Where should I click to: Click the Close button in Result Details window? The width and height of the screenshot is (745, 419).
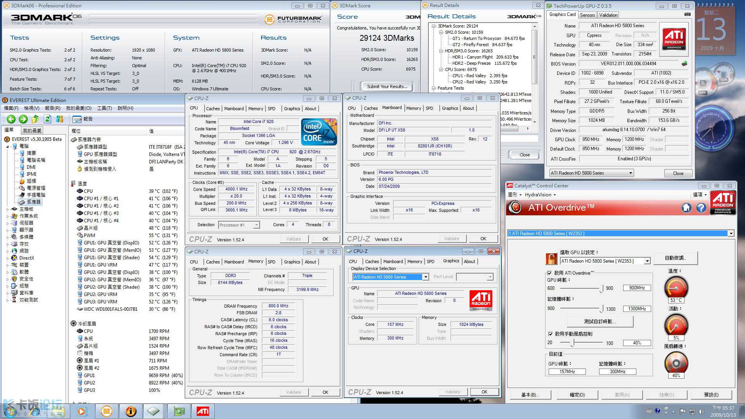[524, 155]
